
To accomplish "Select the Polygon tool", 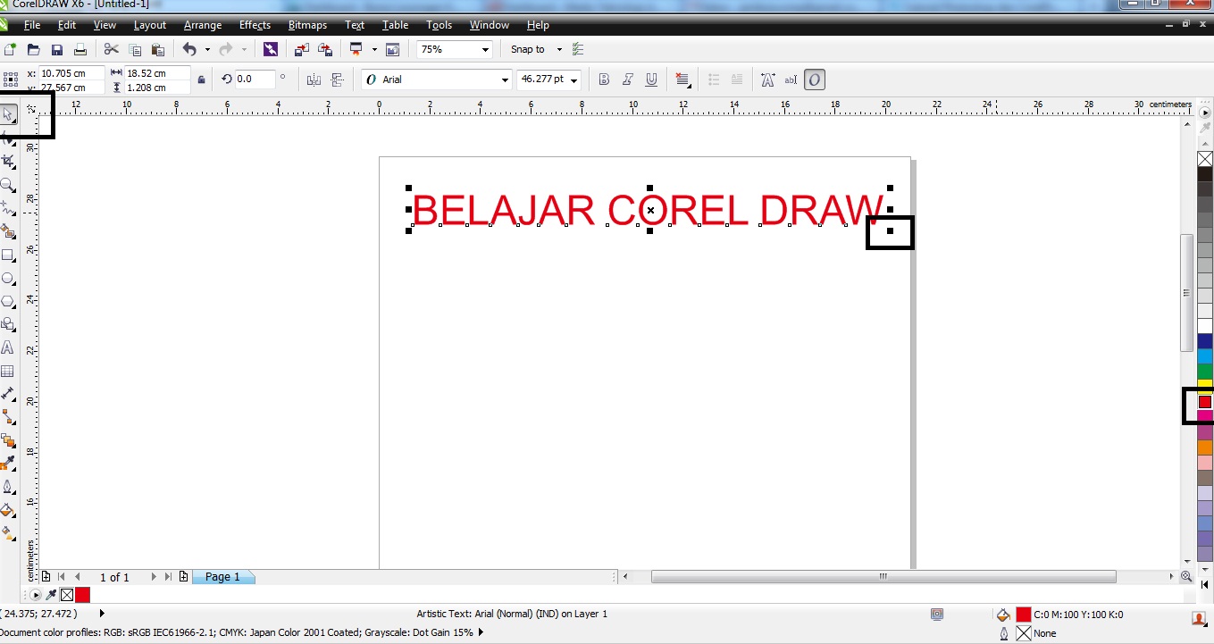I will [x=8, y=301].
